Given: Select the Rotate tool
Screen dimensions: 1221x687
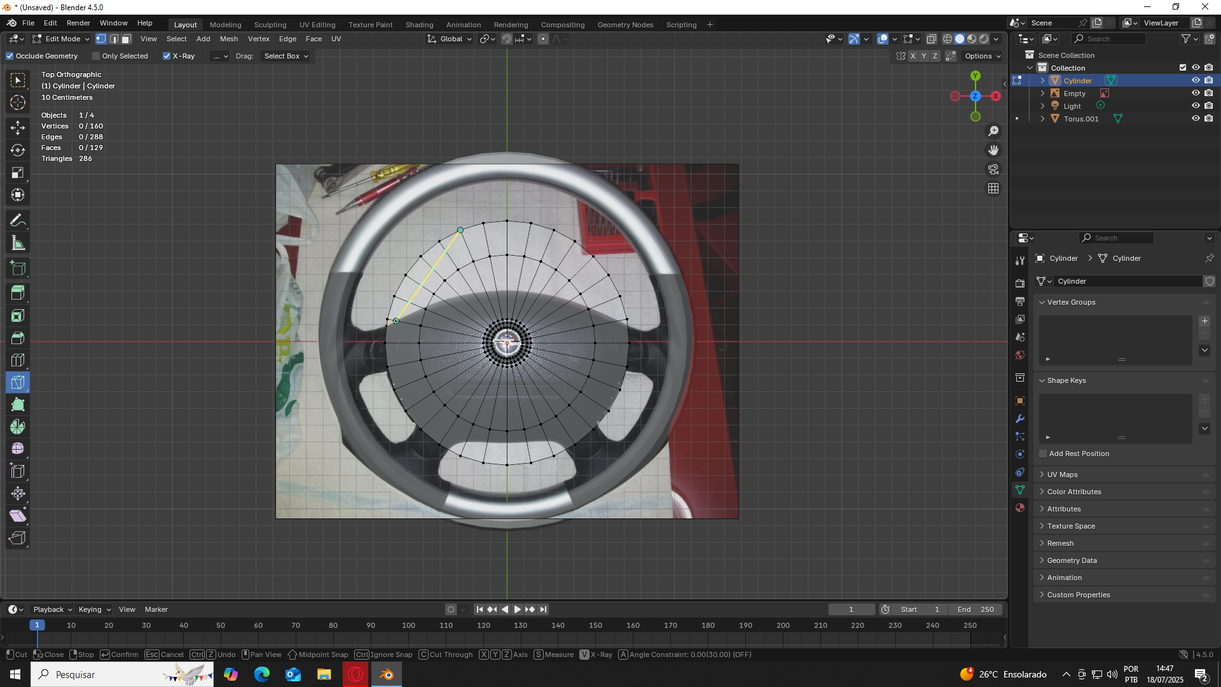Looking at the screenshot, I should tap(18, 150).
